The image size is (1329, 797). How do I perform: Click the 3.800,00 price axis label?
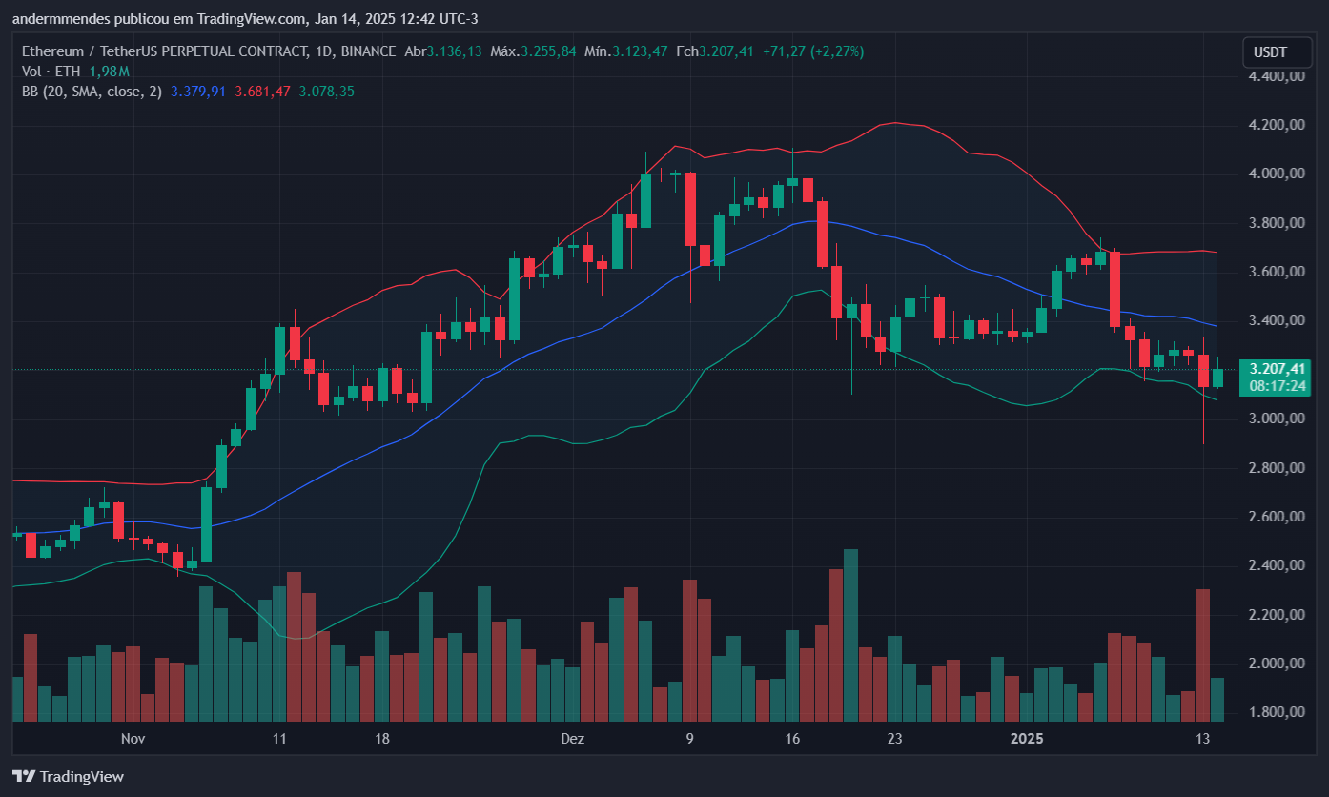point(1276,223)
